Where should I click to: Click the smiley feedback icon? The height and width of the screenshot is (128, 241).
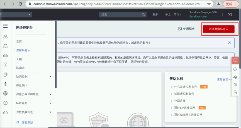click(x=235, y=69)
